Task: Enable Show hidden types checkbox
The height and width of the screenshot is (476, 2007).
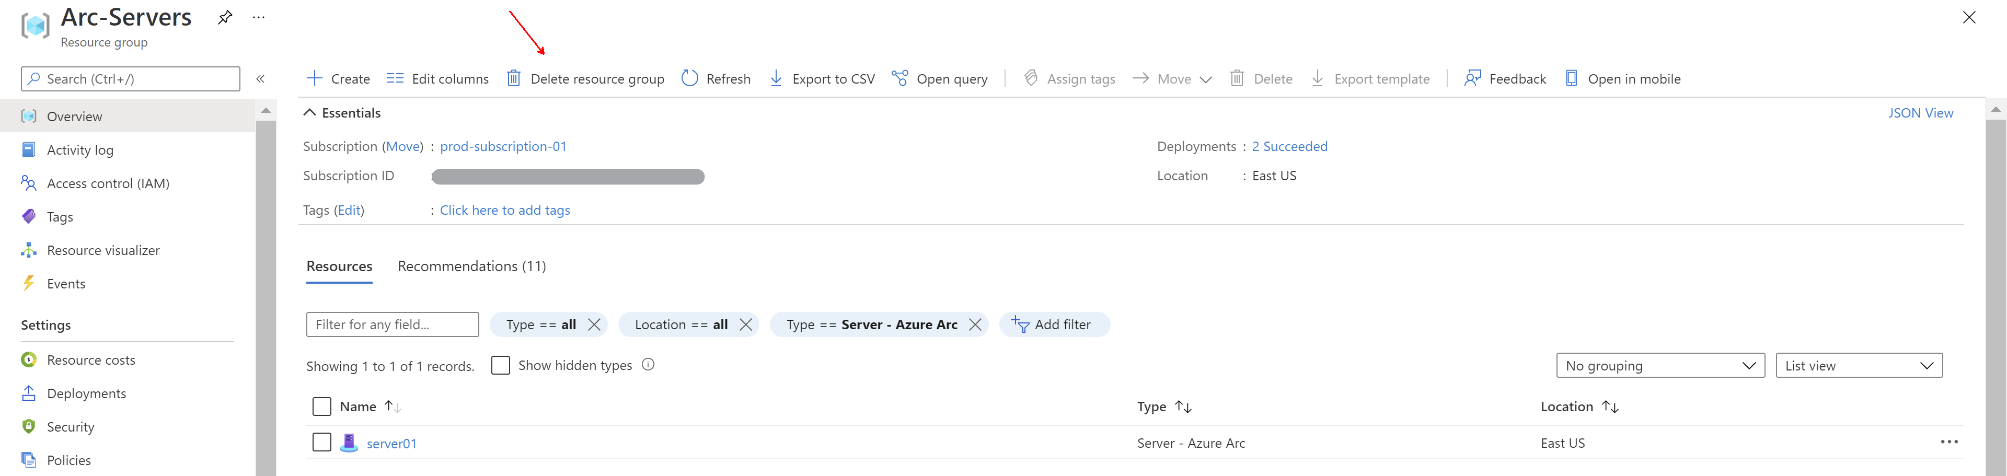Action: point(501,365)
